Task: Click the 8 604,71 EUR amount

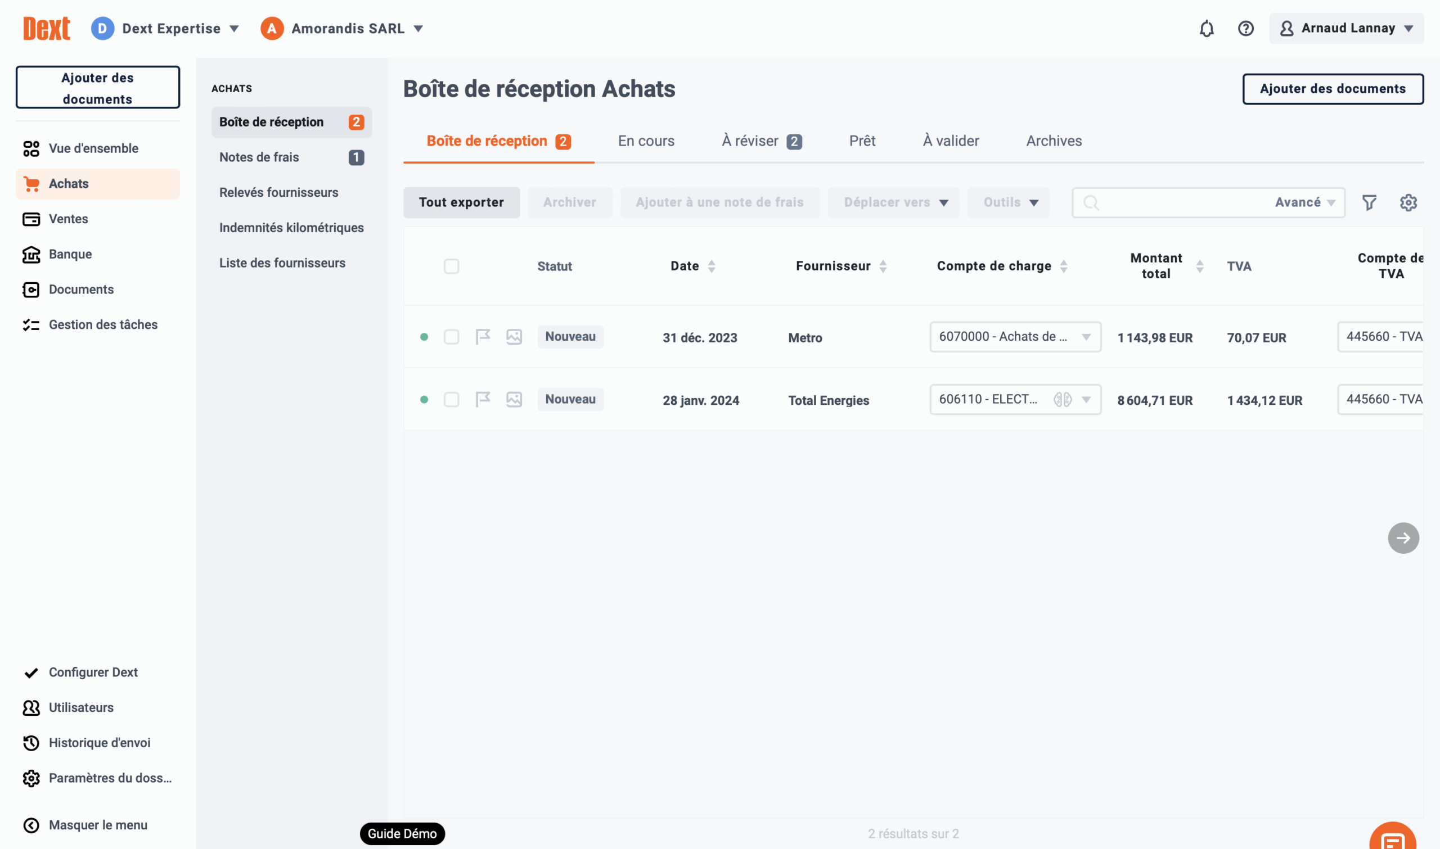Action: pos(1154,400)
